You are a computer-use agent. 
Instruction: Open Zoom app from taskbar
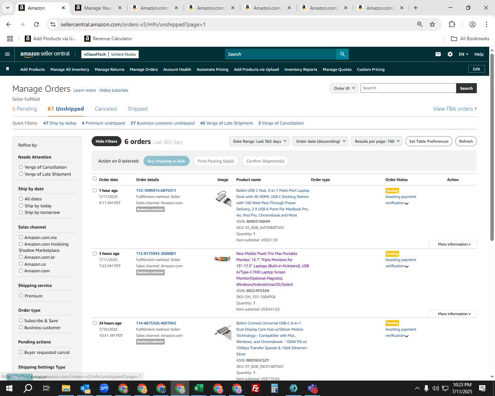[x=104, y=388]
